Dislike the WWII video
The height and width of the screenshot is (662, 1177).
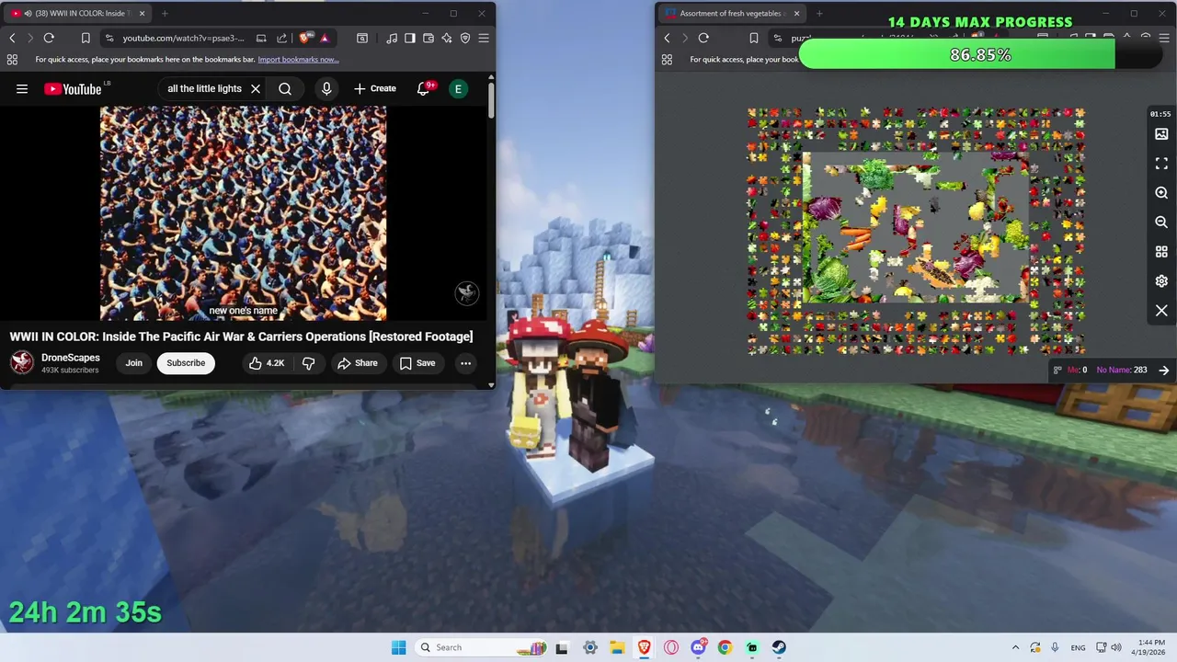(309, 363)
